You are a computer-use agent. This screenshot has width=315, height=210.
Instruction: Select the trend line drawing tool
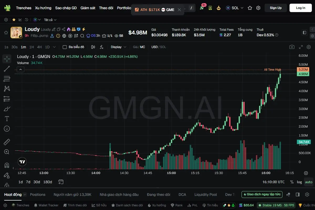[x=7, y=69]
